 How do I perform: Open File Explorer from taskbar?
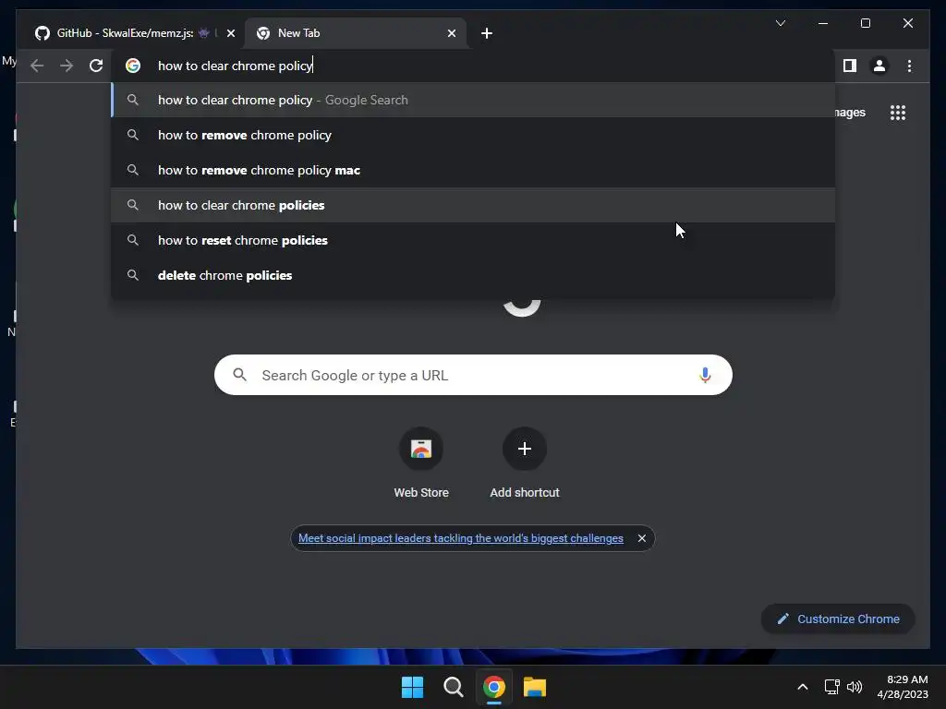(535, 687)
